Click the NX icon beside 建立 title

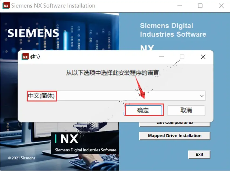click(25, 57)
